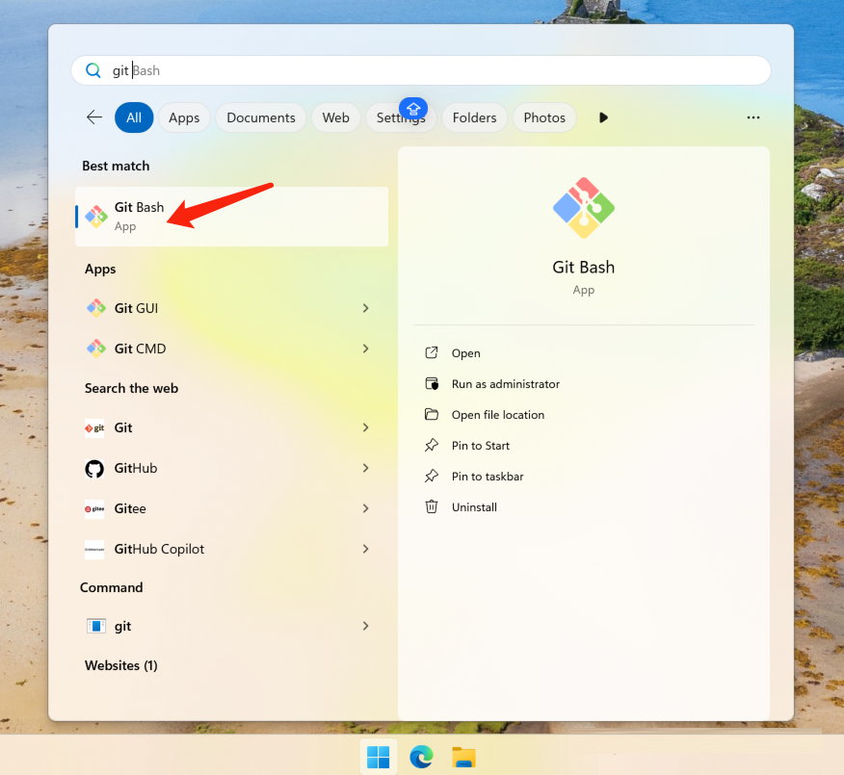
Task: Switch to the Settings filter tab
Action: pos(401,117)
